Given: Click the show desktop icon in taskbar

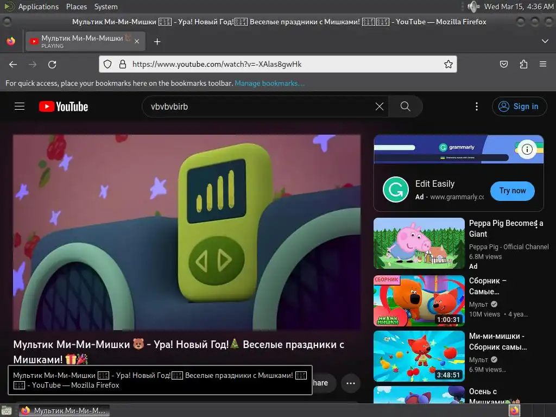Looking at the screenshot, I should click(x=7, y=410).
